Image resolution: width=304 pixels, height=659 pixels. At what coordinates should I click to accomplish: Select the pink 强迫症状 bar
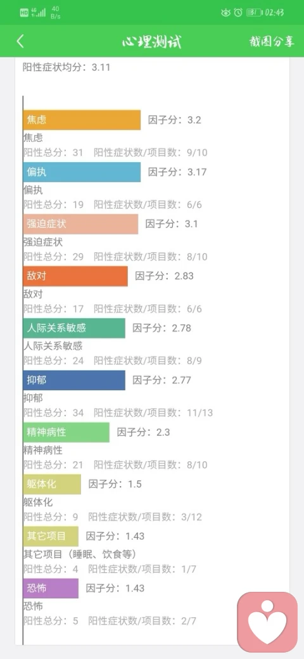point(80,224)
